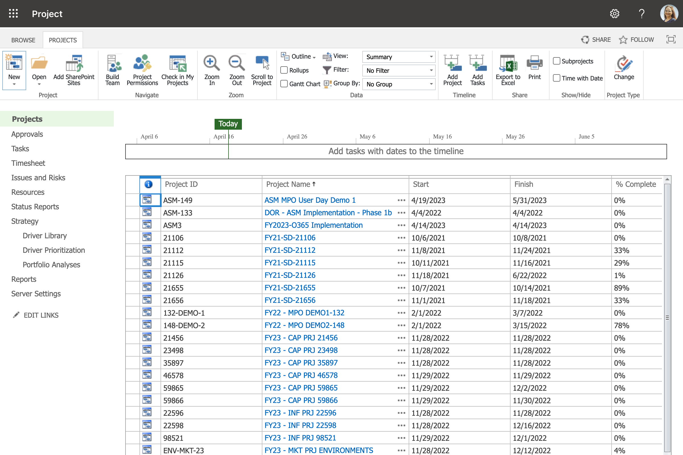This screenshot has width=683, height=455.
Task: Open ellipsis menu for FY21-SD-21106
Action: point(401,238)
